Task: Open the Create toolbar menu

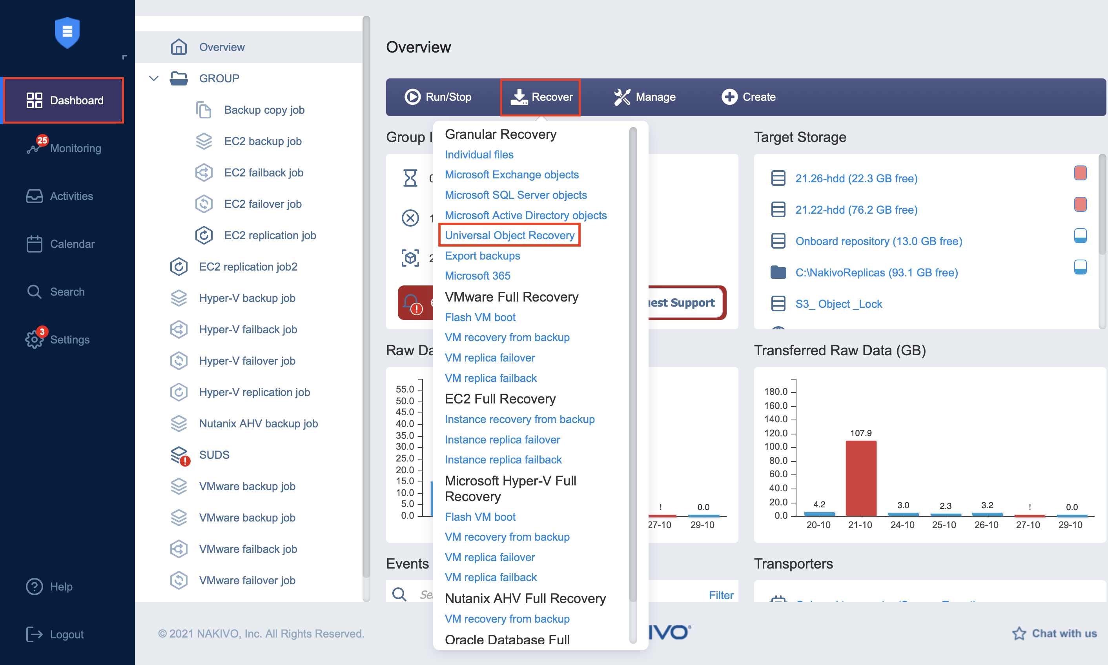Action: pyautogui.click(x=748, y=97)
